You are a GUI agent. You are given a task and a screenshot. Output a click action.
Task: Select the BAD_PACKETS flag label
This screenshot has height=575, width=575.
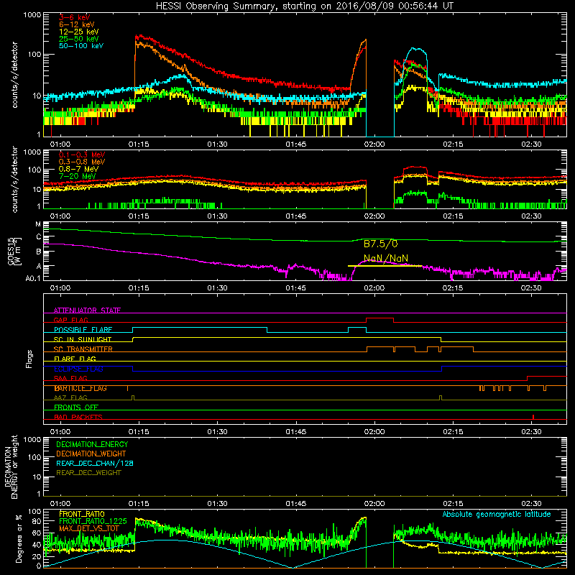[x=78, y=417]
